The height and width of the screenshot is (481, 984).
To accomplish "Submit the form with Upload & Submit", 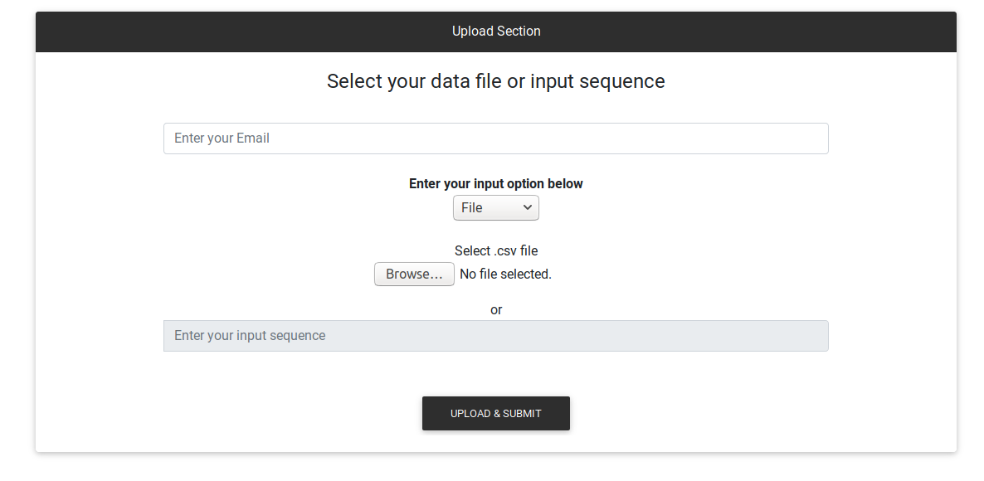I will tap(495, 413).
